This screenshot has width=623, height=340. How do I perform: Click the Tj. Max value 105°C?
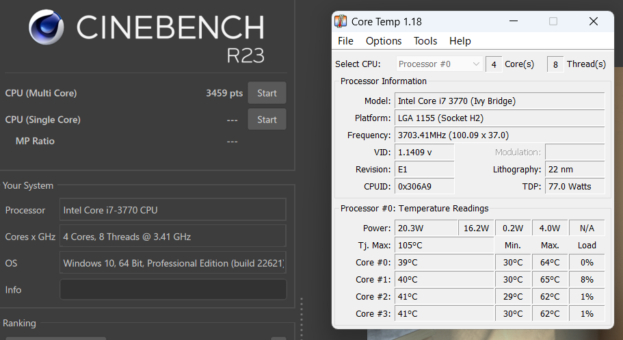(445, 246)
